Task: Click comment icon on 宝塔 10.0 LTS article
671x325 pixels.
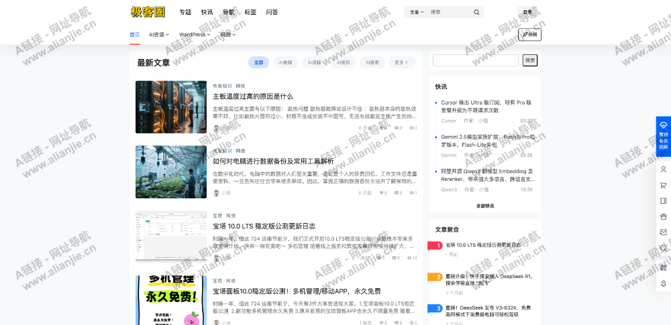Action: (x=394, y=258)
